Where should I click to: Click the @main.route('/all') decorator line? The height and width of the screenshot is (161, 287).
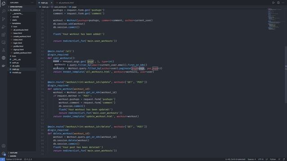pos(61,51)
